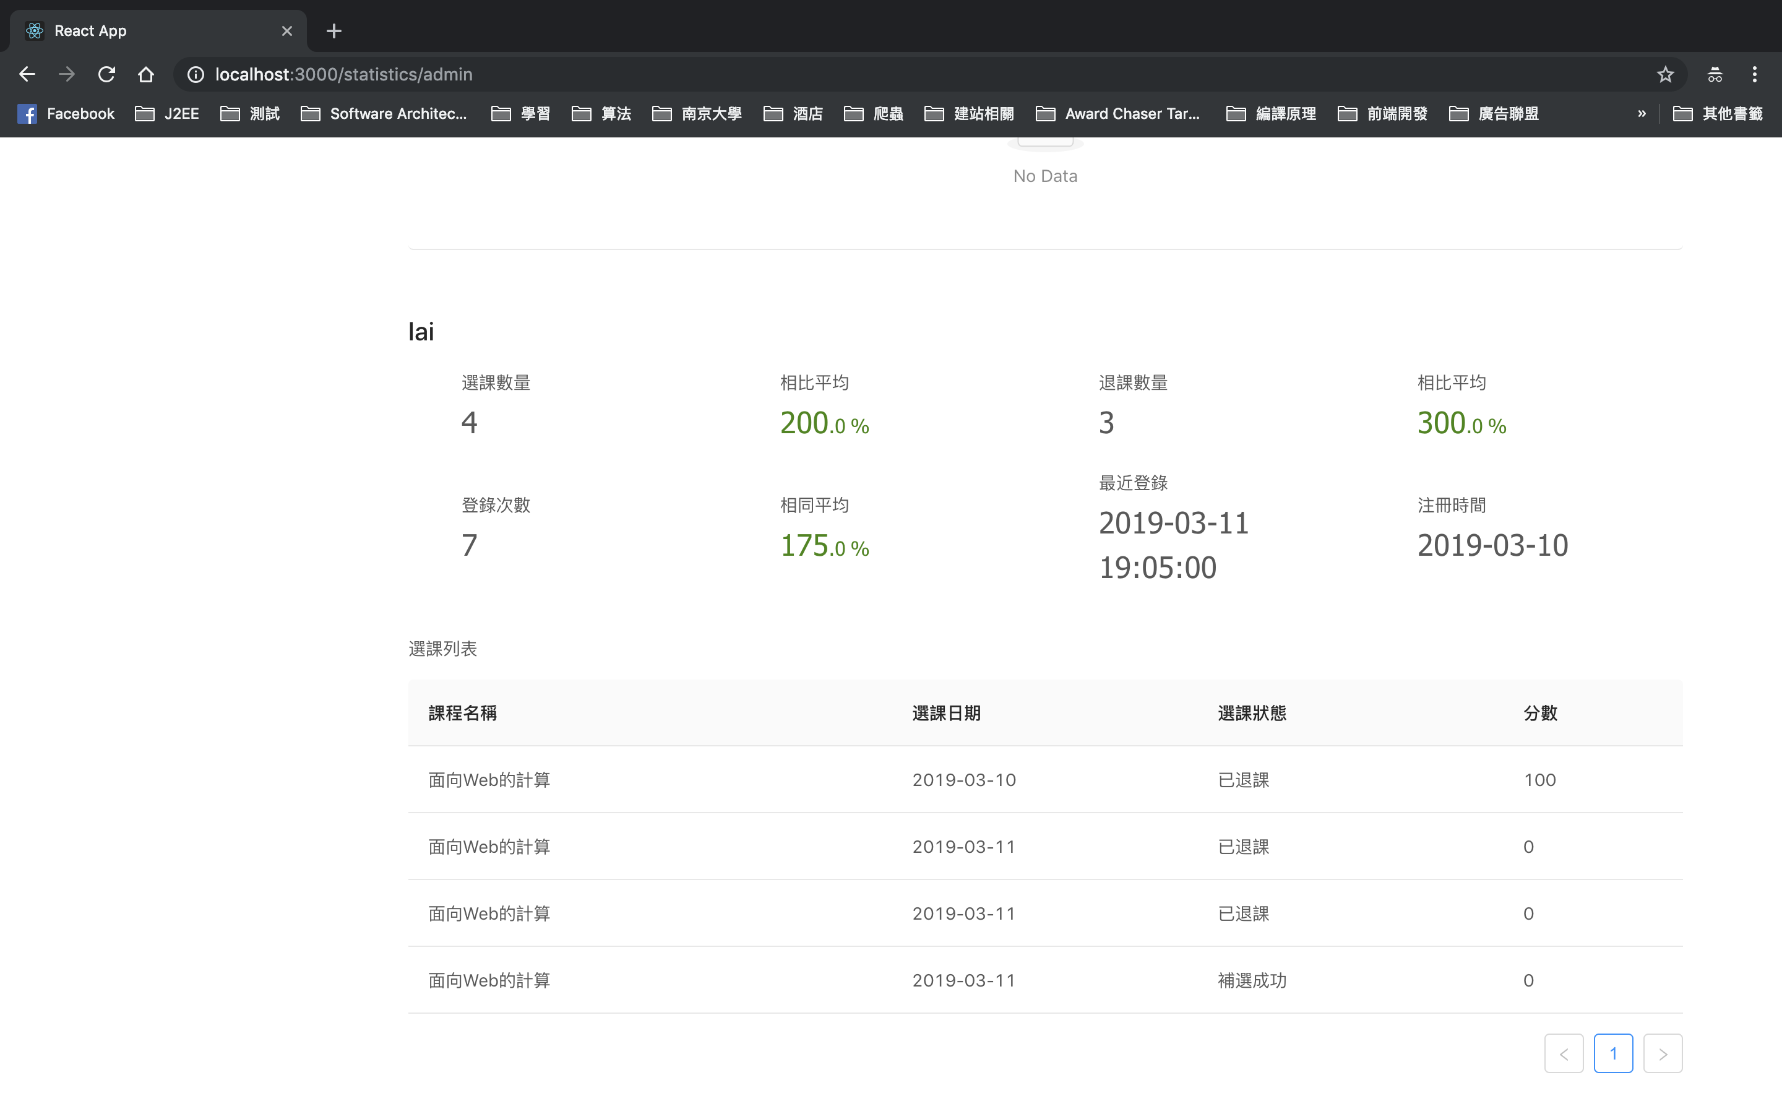
Task: Reload the page with refresh icon
Action: coord(107,74)
